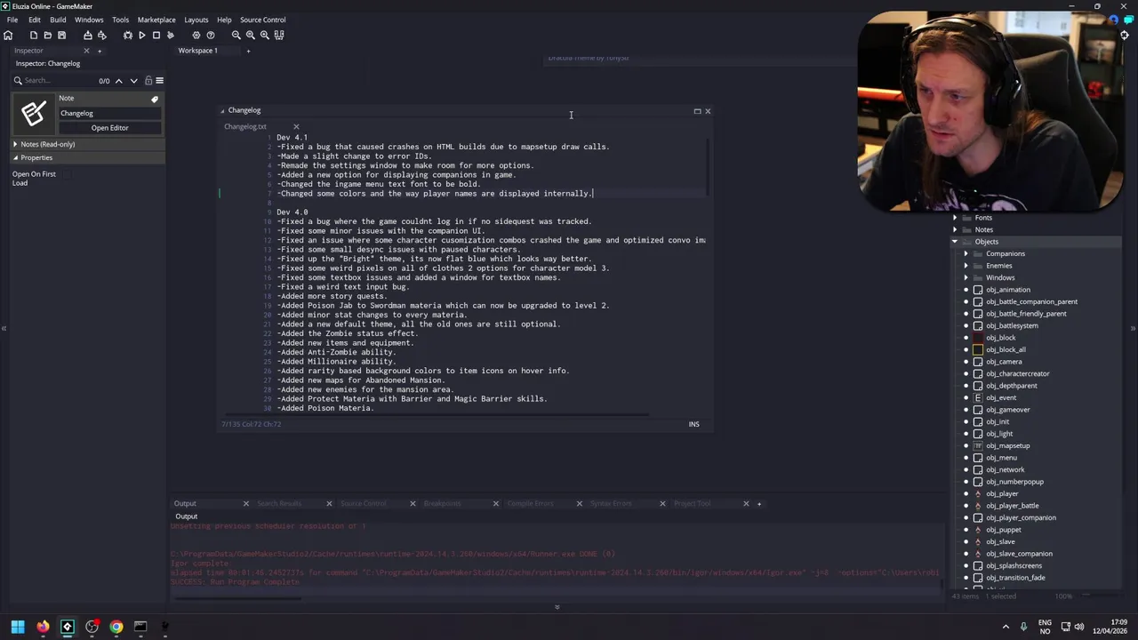Screen dimensions: 1138x640
Task: Click the tag icon in the Note inspector
Action: click(155, 99)
